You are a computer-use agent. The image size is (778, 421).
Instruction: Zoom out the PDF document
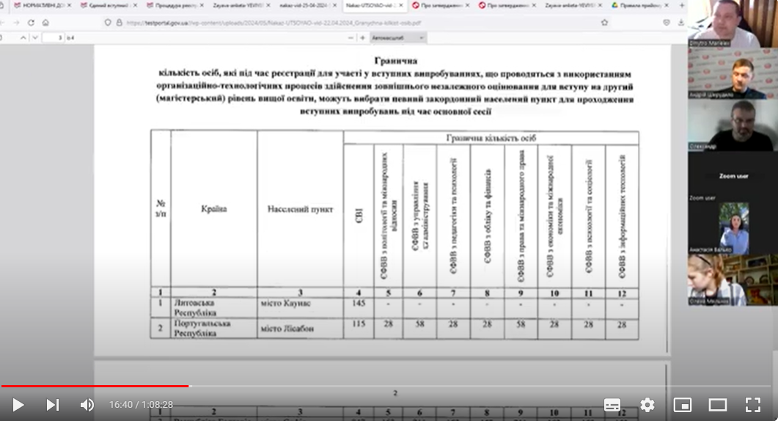[351, 37]
